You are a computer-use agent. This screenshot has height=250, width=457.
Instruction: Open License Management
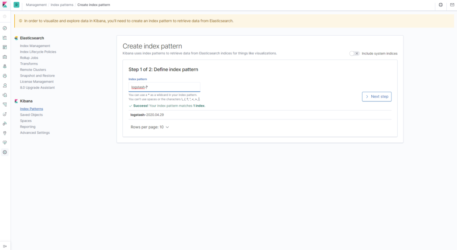pyautogui.click(x=37, y=82)
